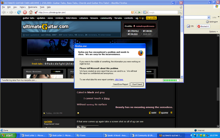Image resolution: width=220 pixels, height=138 pixels.
Task: Switch to UG Community window in the taskbar
Action: pyautogui.click(x=143, y=136)
